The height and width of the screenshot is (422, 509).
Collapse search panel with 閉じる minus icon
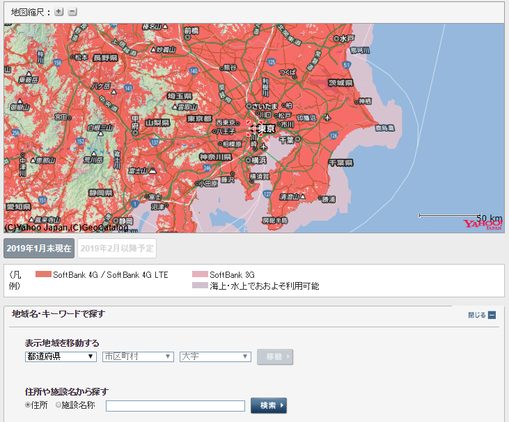492,315
